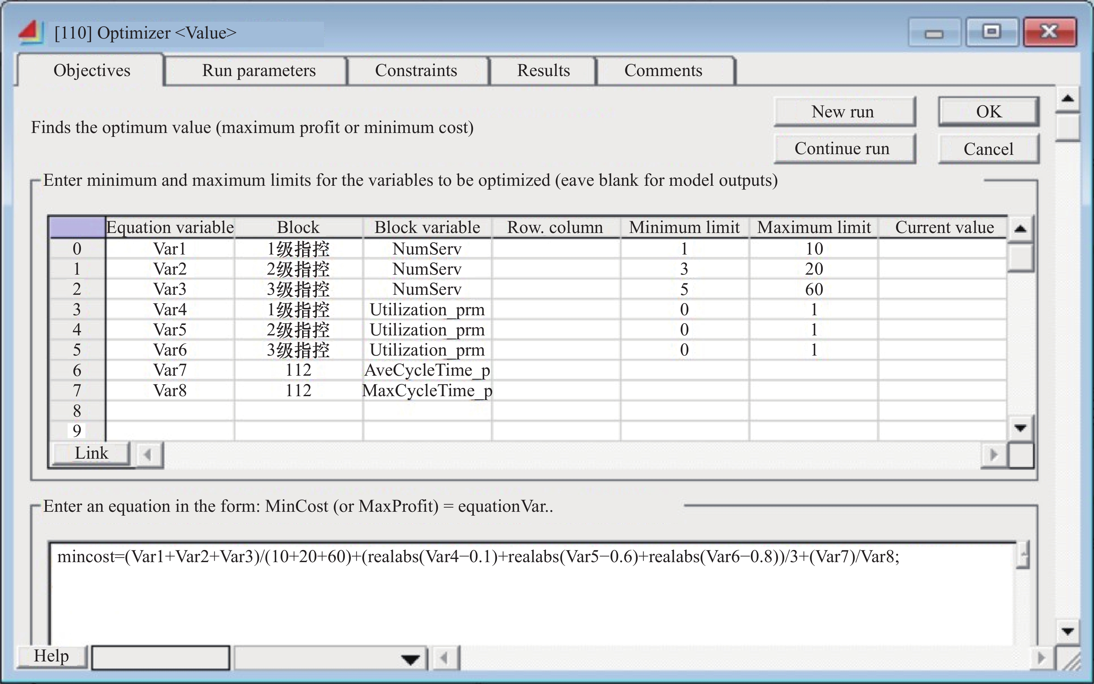This screenshot has height=684, width=1094.
Task: Click the block label field next to Help
Action: pos(160,658)
